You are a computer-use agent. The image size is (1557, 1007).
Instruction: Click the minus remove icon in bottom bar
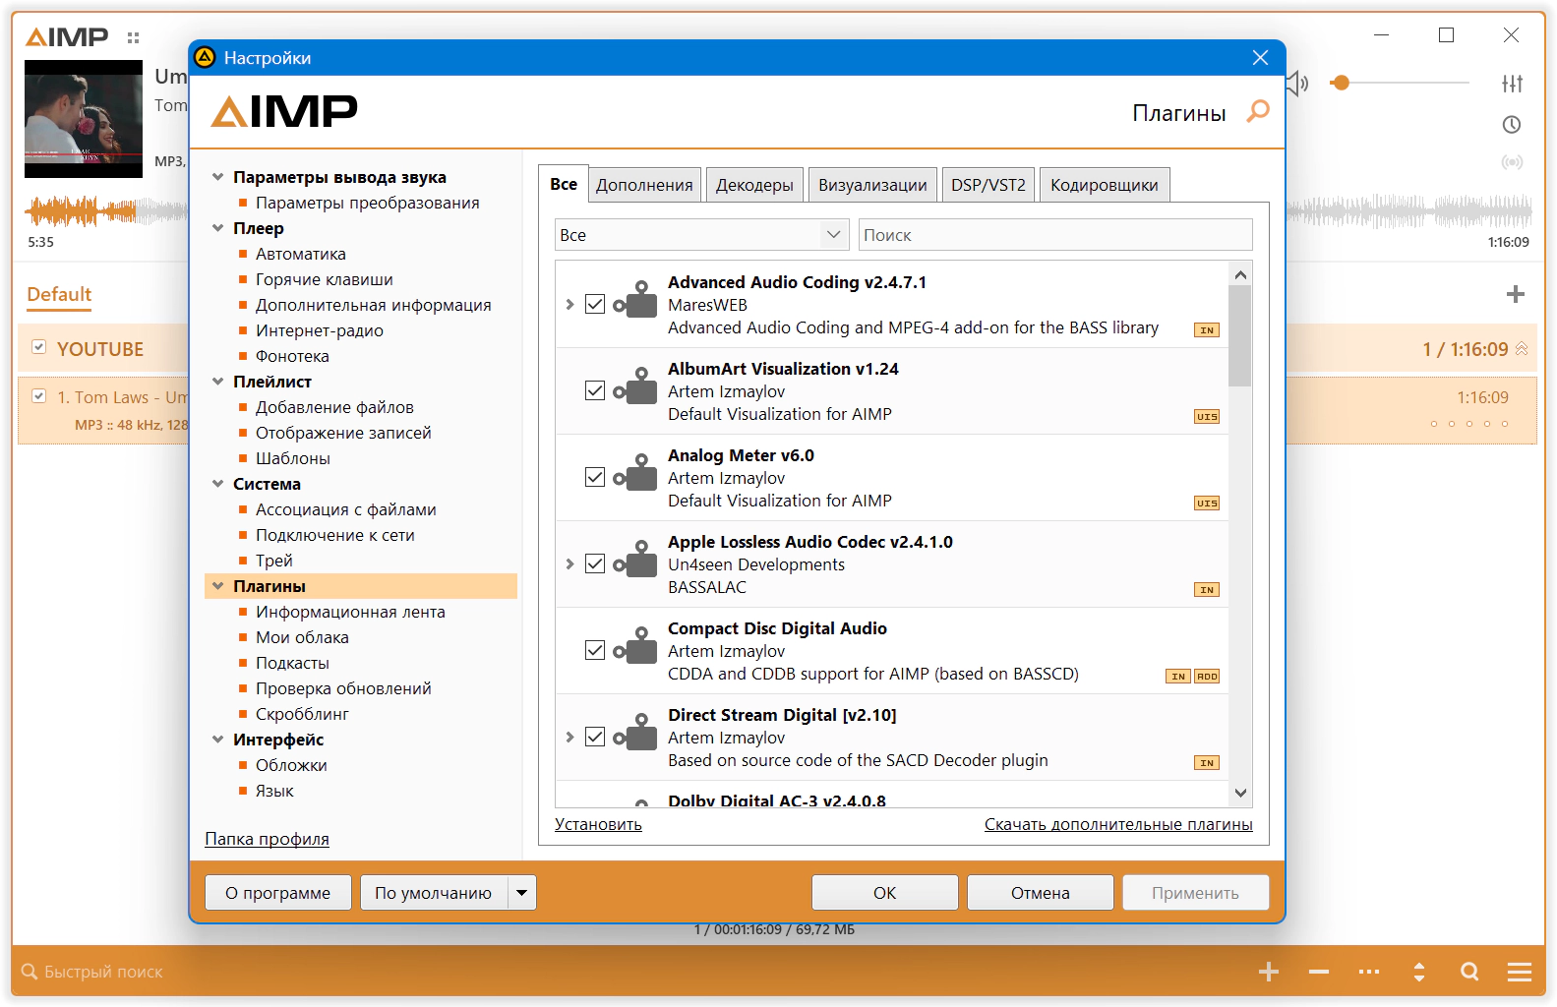[x=1319, y=972]
